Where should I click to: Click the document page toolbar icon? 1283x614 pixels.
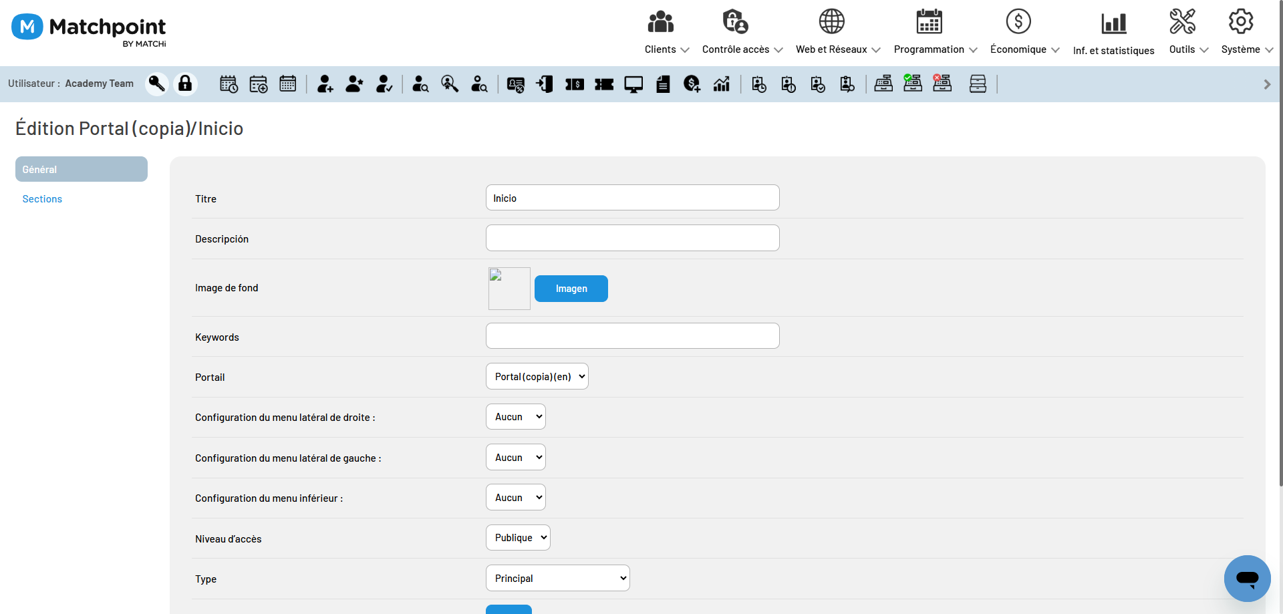[x=663, y=84]
